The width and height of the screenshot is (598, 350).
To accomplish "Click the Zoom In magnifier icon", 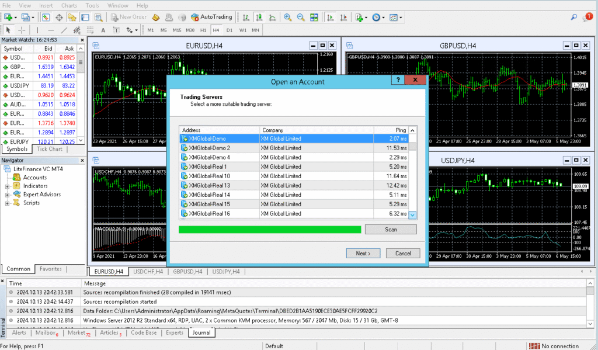I will (x=287, y=17).
